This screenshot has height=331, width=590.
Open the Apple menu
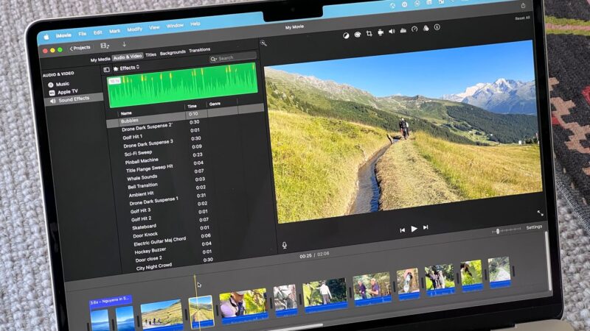pos(46,38)
